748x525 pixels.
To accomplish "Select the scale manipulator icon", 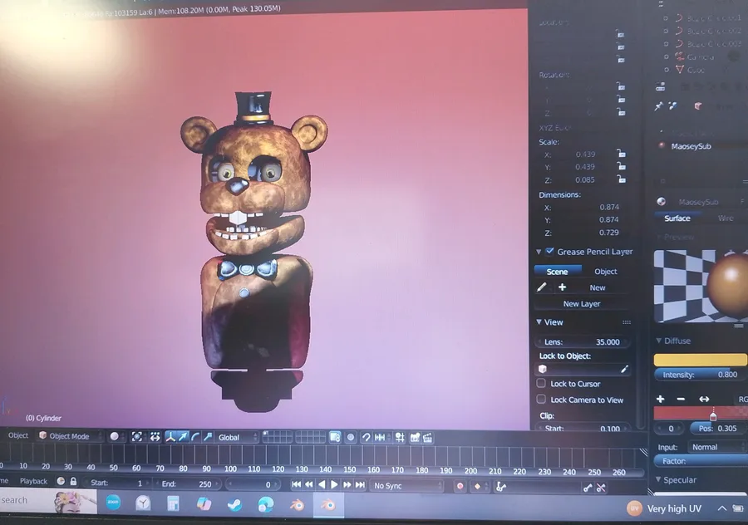I will (x=208, y=437).
